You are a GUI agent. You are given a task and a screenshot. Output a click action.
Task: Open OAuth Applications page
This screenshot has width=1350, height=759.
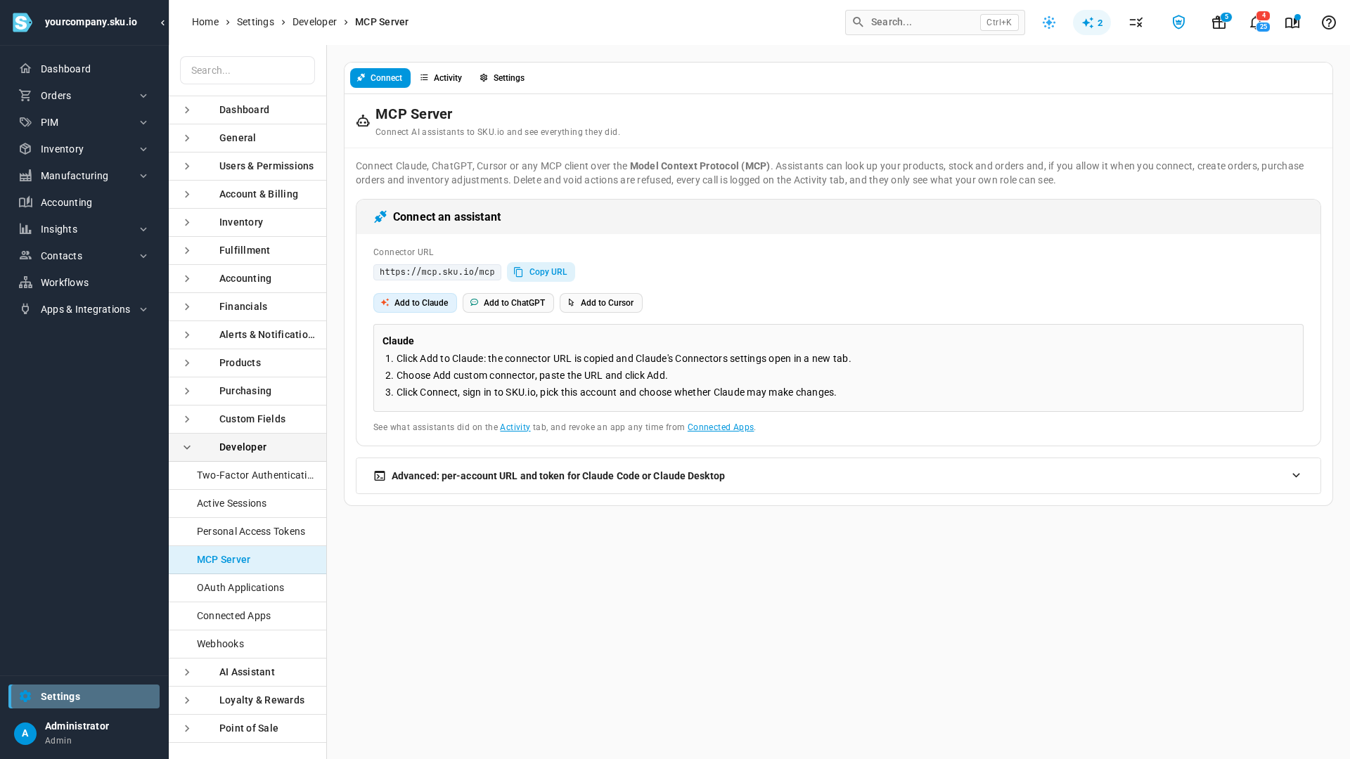point(247,588)
